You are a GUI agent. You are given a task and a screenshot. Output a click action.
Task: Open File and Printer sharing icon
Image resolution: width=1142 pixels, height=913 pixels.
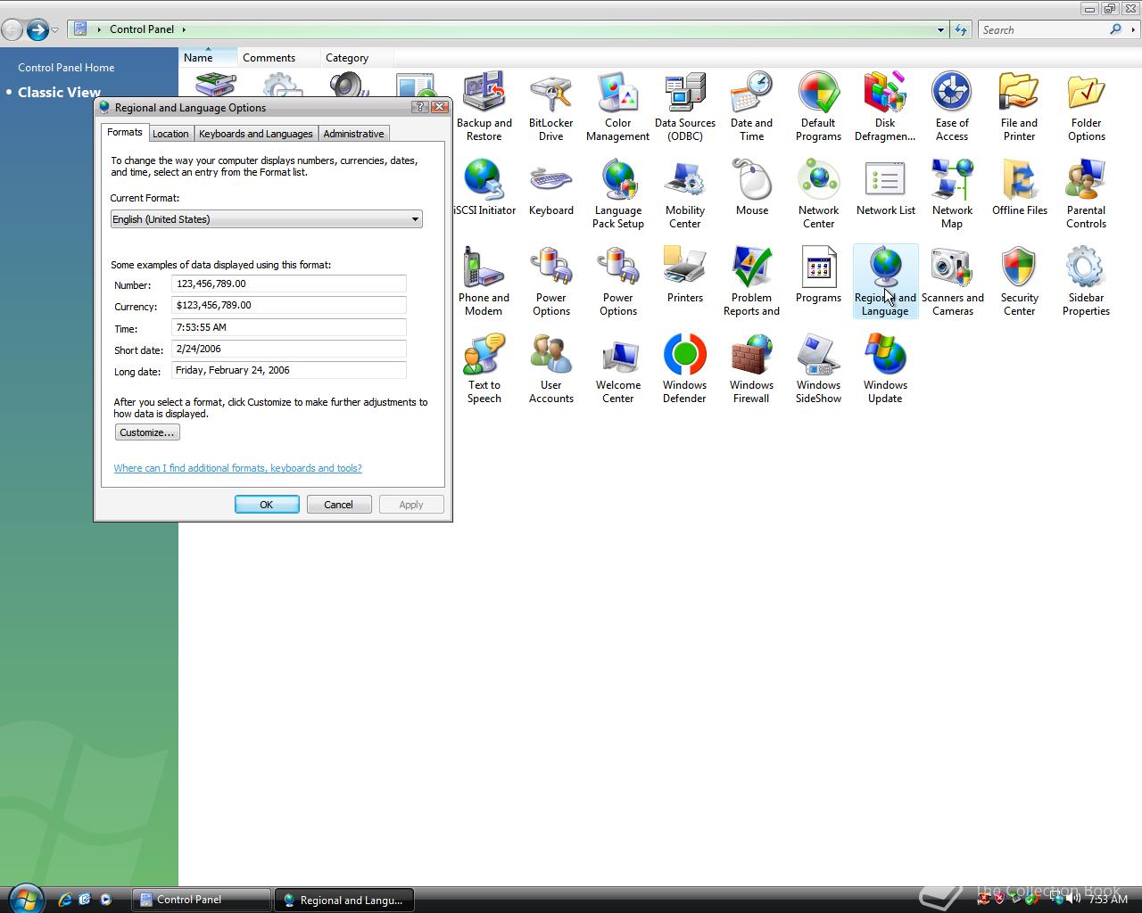click(x=1019, y=107)
